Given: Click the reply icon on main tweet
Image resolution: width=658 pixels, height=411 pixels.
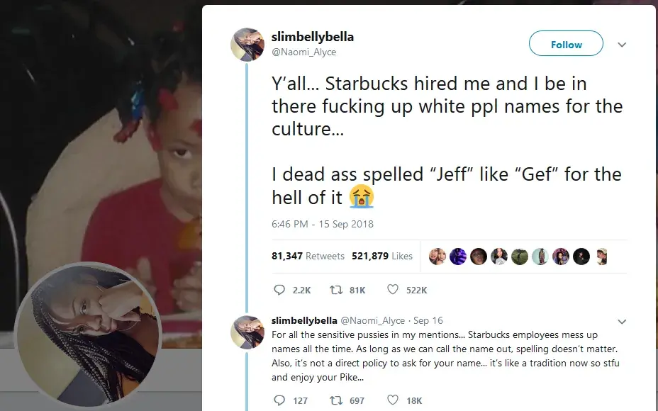Looking at the screenshot, I should point(279,290).
